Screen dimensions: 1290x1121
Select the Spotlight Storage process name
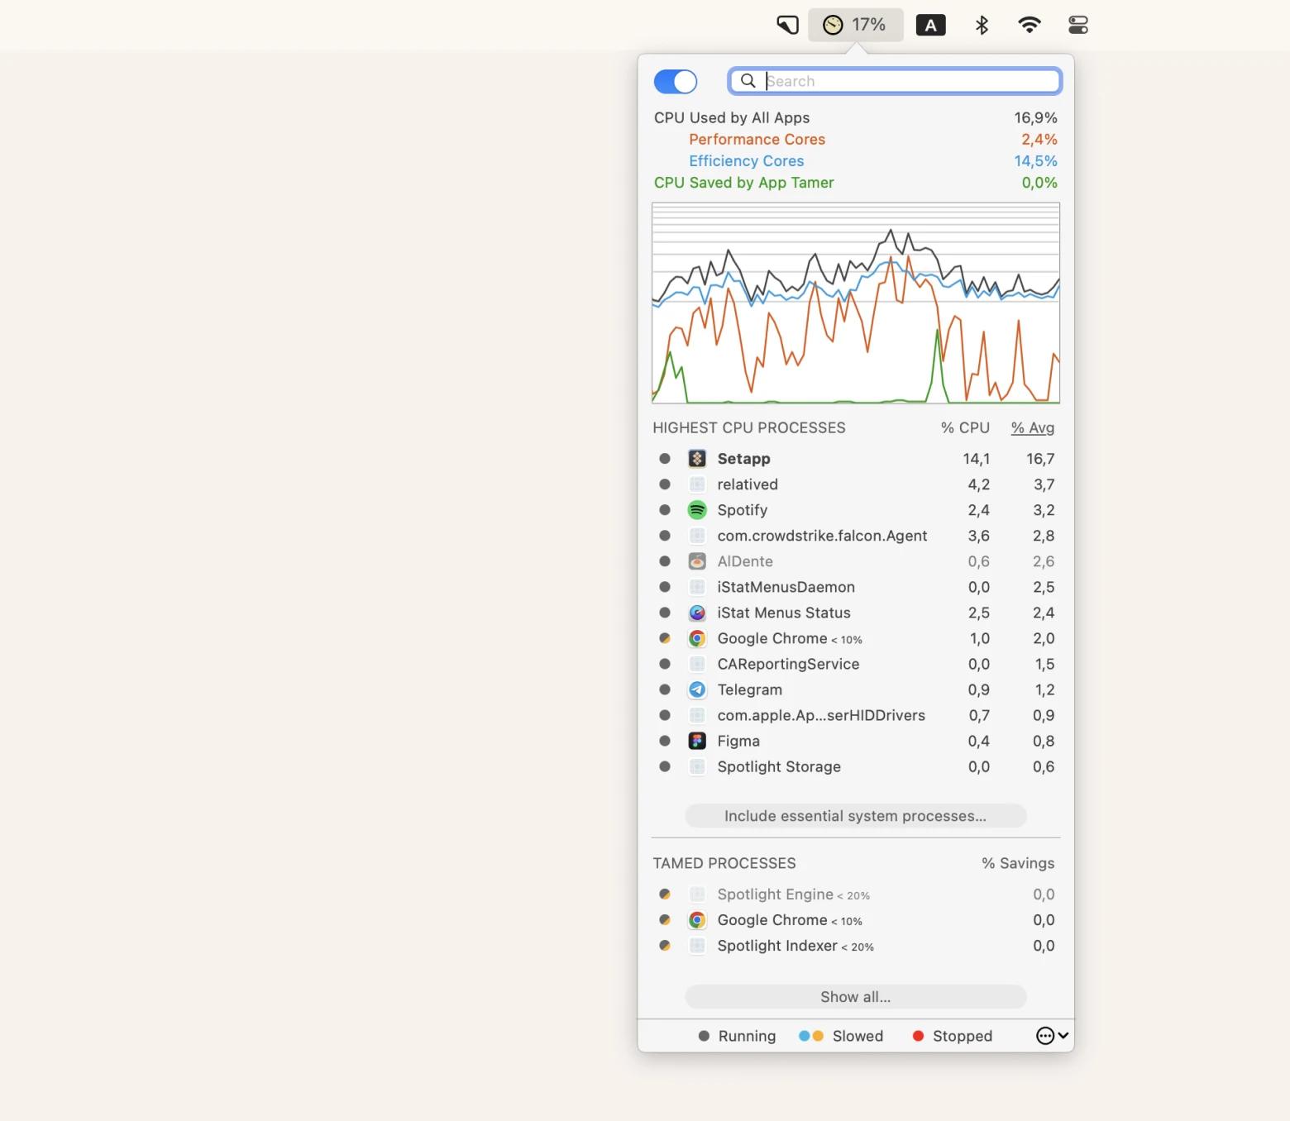[x=779, y=766]
